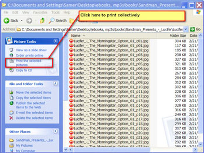Image resolution: width=204 pixels, height=153 pixels.
Task: Open the Back history dropdown arrow
Action: tap(22, 21)
